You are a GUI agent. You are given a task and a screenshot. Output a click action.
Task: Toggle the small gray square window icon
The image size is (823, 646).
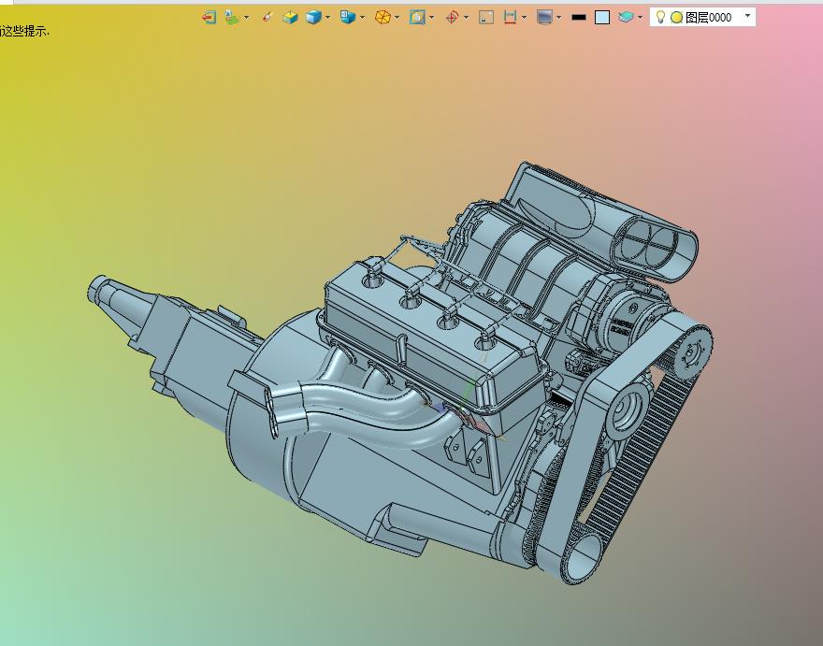[x=485, y=17]
